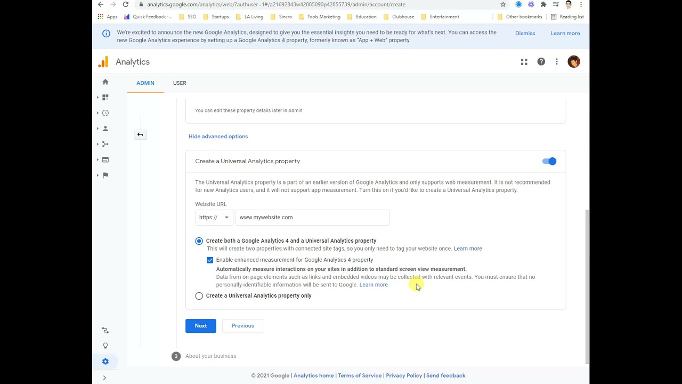Open the Other bookmarks folder
The height and width of the screenshot is (384, 682).
(519, 17)
